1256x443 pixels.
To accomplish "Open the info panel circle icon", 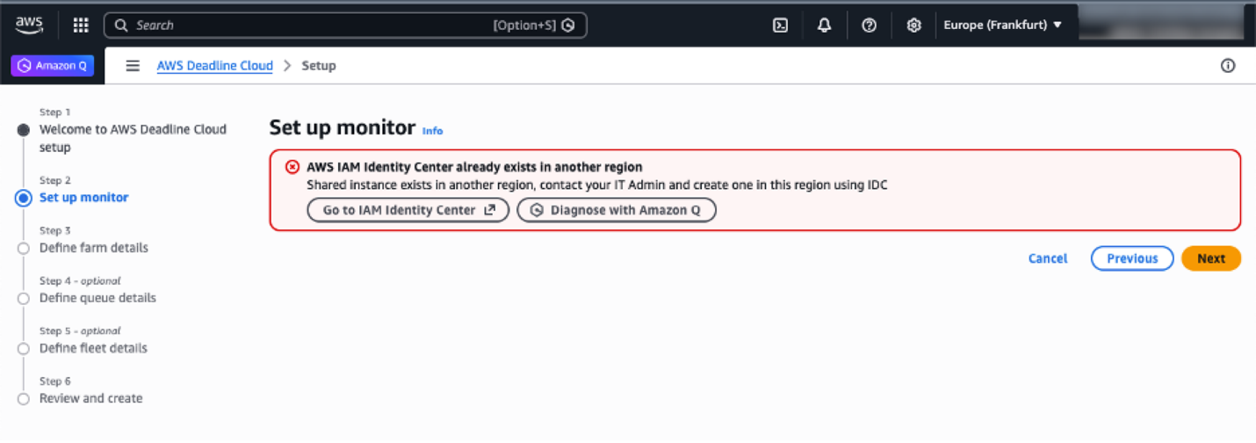I will (1228, 66).
